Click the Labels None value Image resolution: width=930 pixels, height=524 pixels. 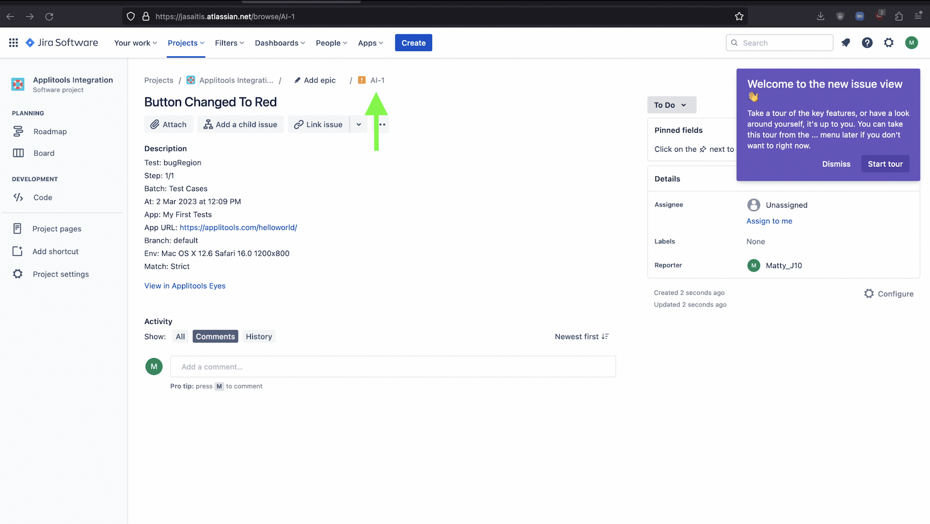(x=755, y=241)
